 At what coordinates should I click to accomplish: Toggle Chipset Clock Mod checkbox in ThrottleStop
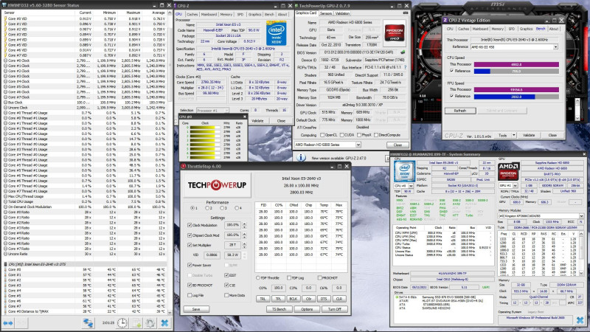tap(190, 235)
